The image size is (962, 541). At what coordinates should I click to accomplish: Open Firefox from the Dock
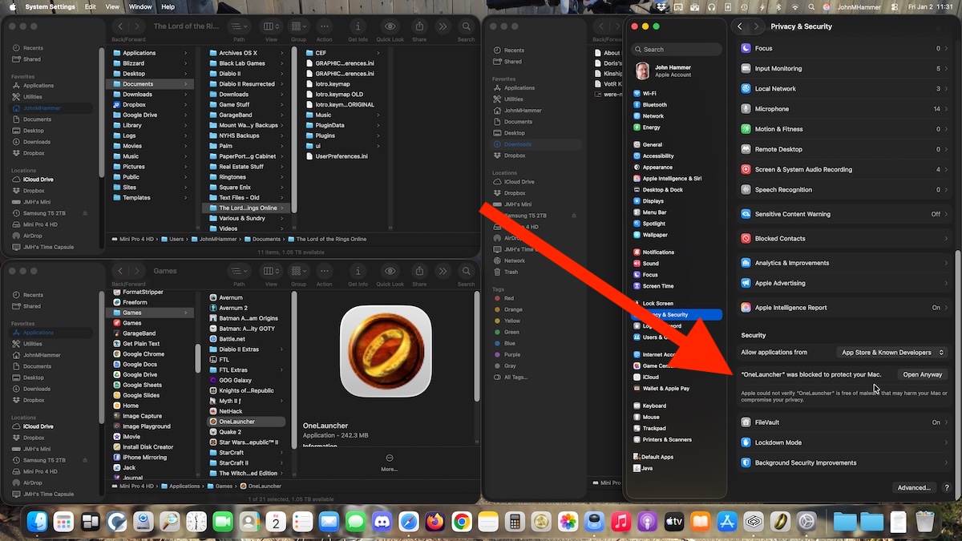click(435, 523)
